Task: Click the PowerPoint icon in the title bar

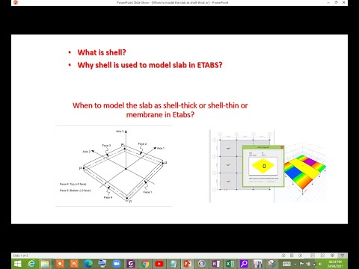Action: pos(16,2)
